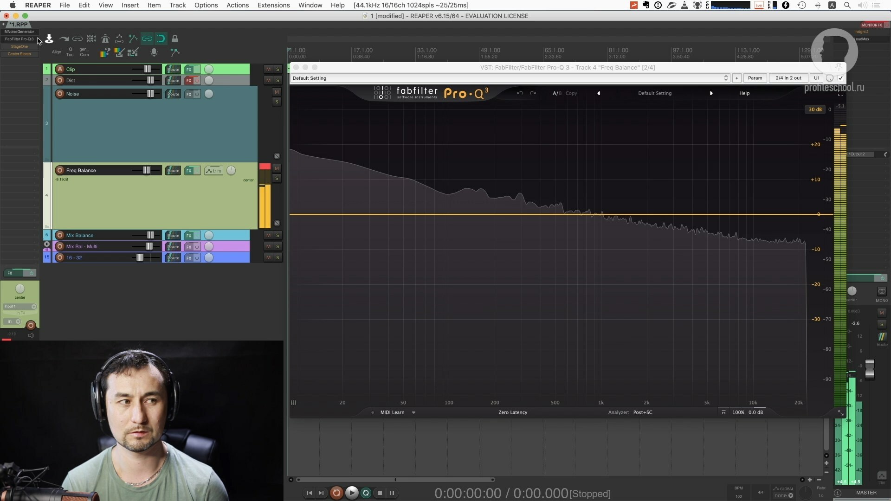Click the Record transport button
Image resolution: width=891 pixels, height=501 pixels.
(336, 493)
